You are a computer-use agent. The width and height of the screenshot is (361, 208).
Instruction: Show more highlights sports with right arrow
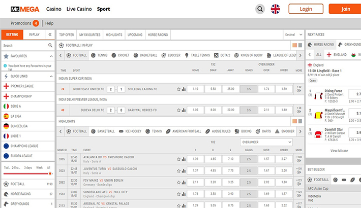[300, 131]
